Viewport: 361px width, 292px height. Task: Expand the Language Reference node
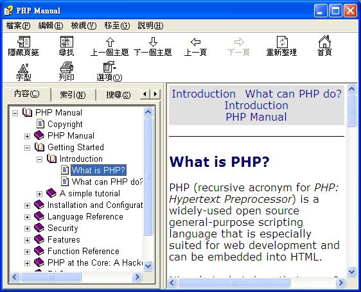coord(27,217)
